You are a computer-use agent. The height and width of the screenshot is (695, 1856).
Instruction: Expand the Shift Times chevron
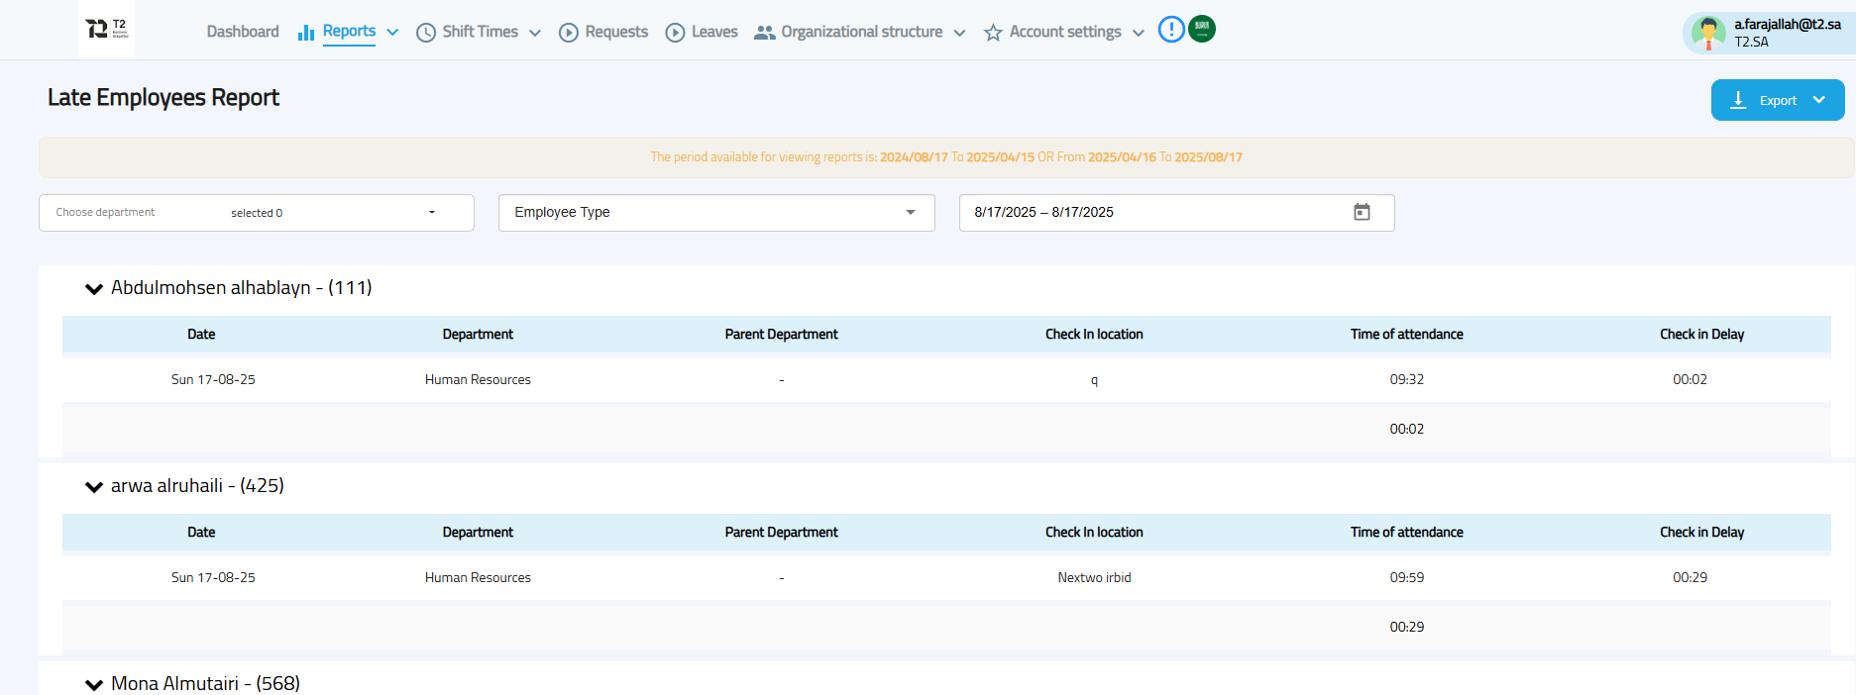[x=535, y=33]
